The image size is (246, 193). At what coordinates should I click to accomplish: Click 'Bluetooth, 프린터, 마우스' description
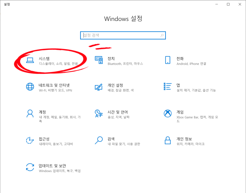(125, 64)
